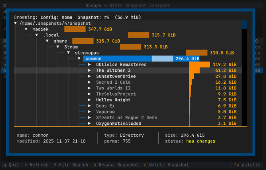Select the share folder name

(60, 41)
